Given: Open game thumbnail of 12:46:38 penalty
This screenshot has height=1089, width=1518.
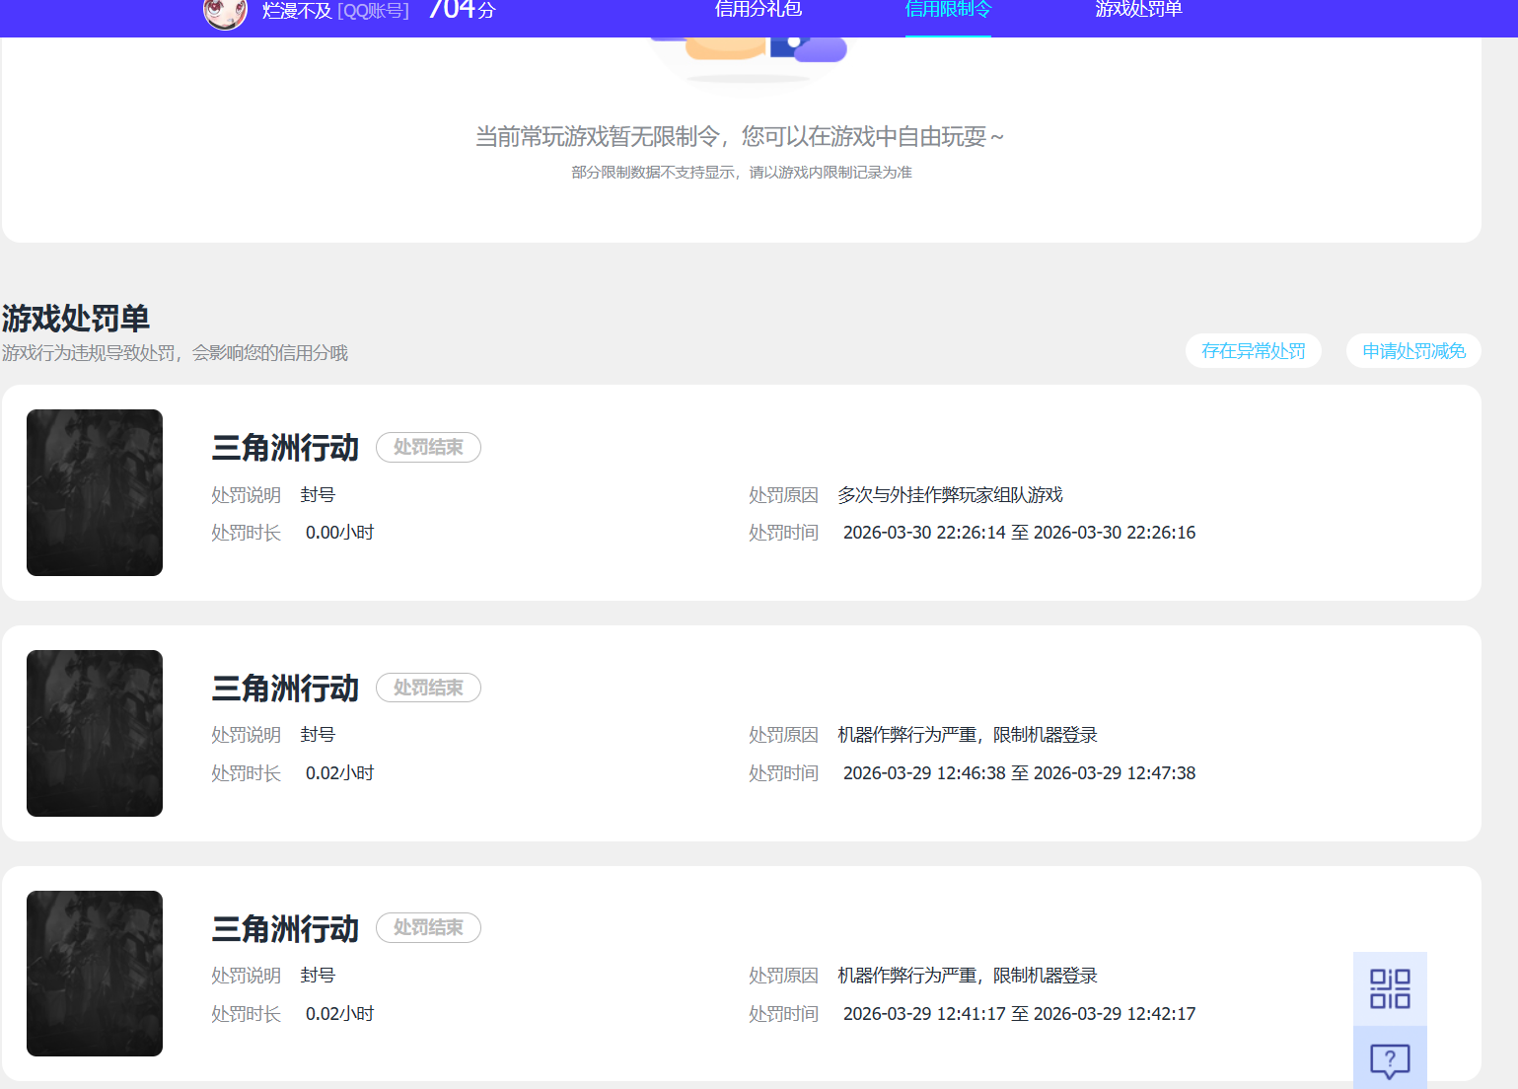Looking at the screenshot, I should [95, 733].
